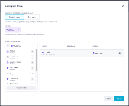Select the Uuid row in the table
Viewport: 129px width, 106px height.
pos(82,53)
